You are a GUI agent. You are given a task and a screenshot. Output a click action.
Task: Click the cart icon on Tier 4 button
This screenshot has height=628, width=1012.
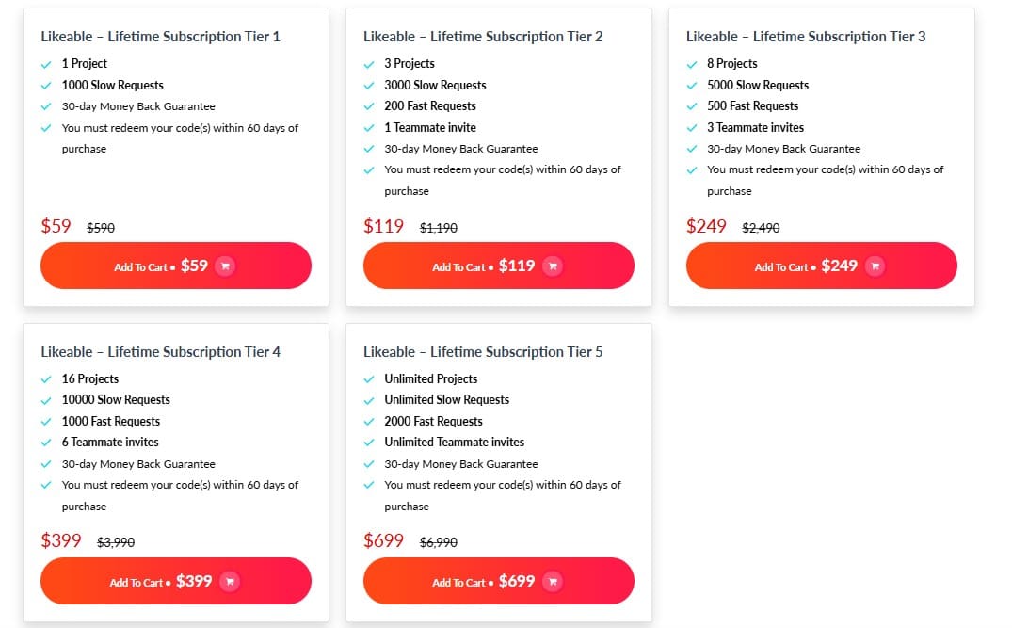(x=231, y=582)
